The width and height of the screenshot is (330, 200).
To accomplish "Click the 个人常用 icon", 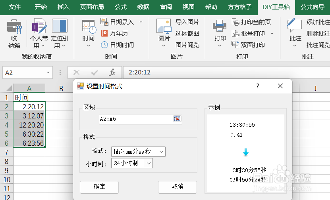I will tap(39, 28).
